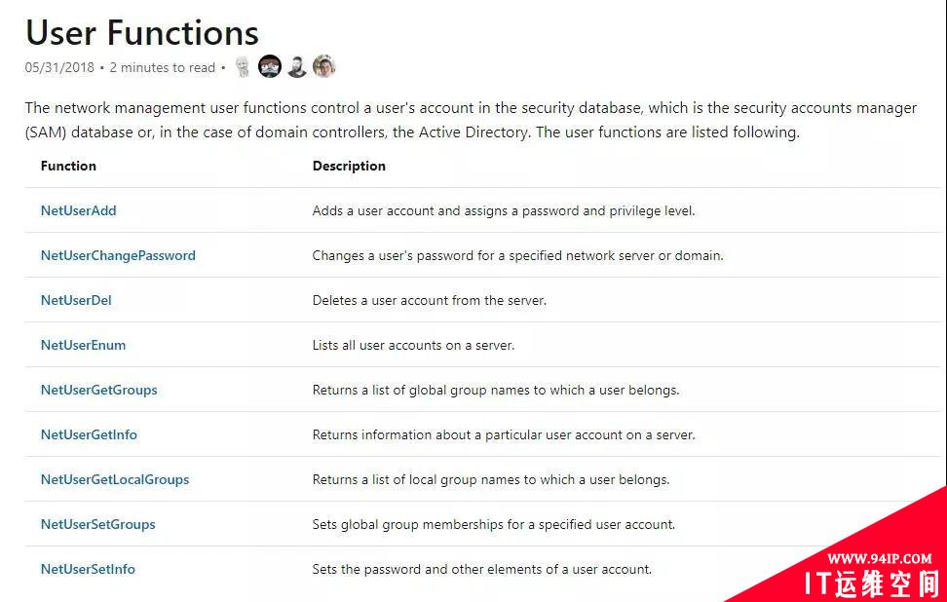
Task: Click the 05/31/2018 publication date
Action: tap(59, 67)
